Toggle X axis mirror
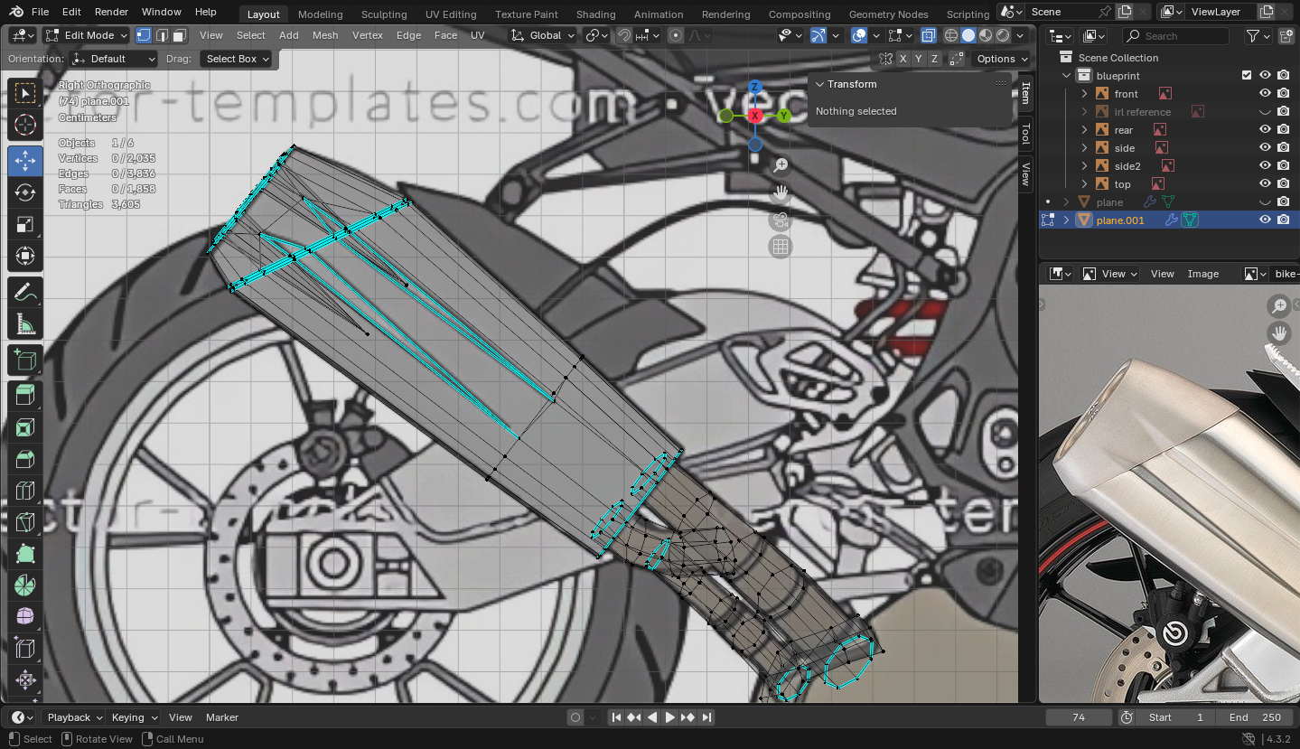Viewport: 1300px width, 749px height. (x=903, y=59)
